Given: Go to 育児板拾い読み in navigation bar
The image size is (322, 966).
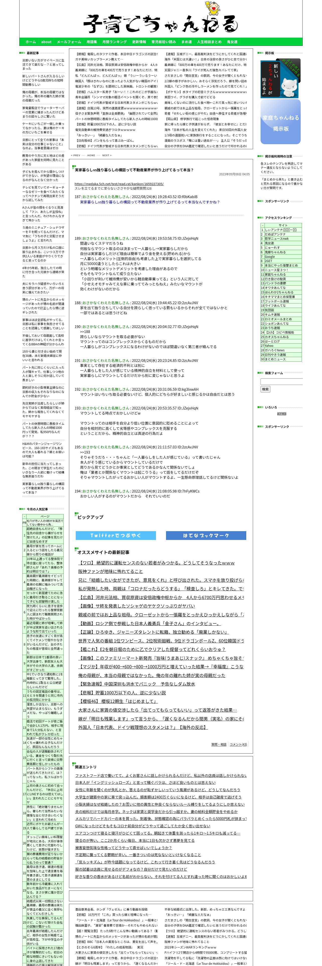Looking at the screenshot, I should (164, 42).
